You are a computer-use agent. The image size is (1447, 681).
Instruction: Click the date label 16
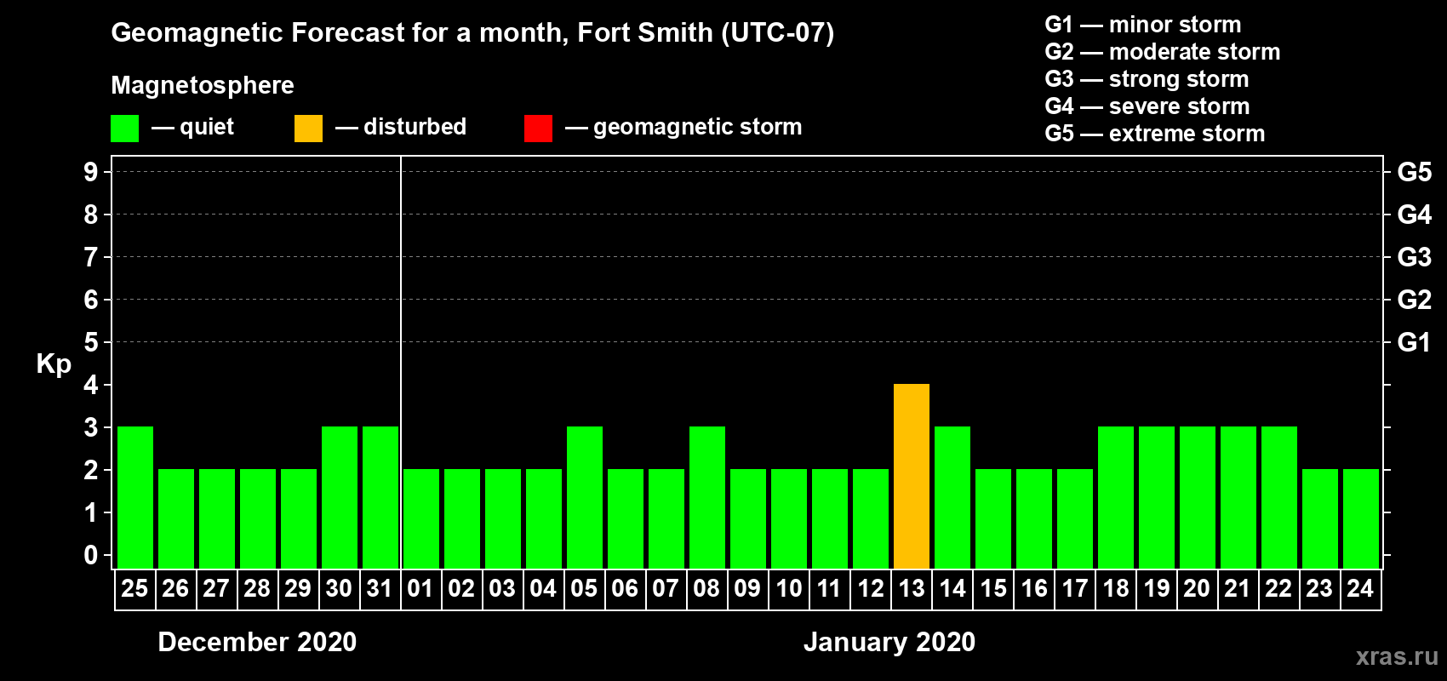[1034, 588]
